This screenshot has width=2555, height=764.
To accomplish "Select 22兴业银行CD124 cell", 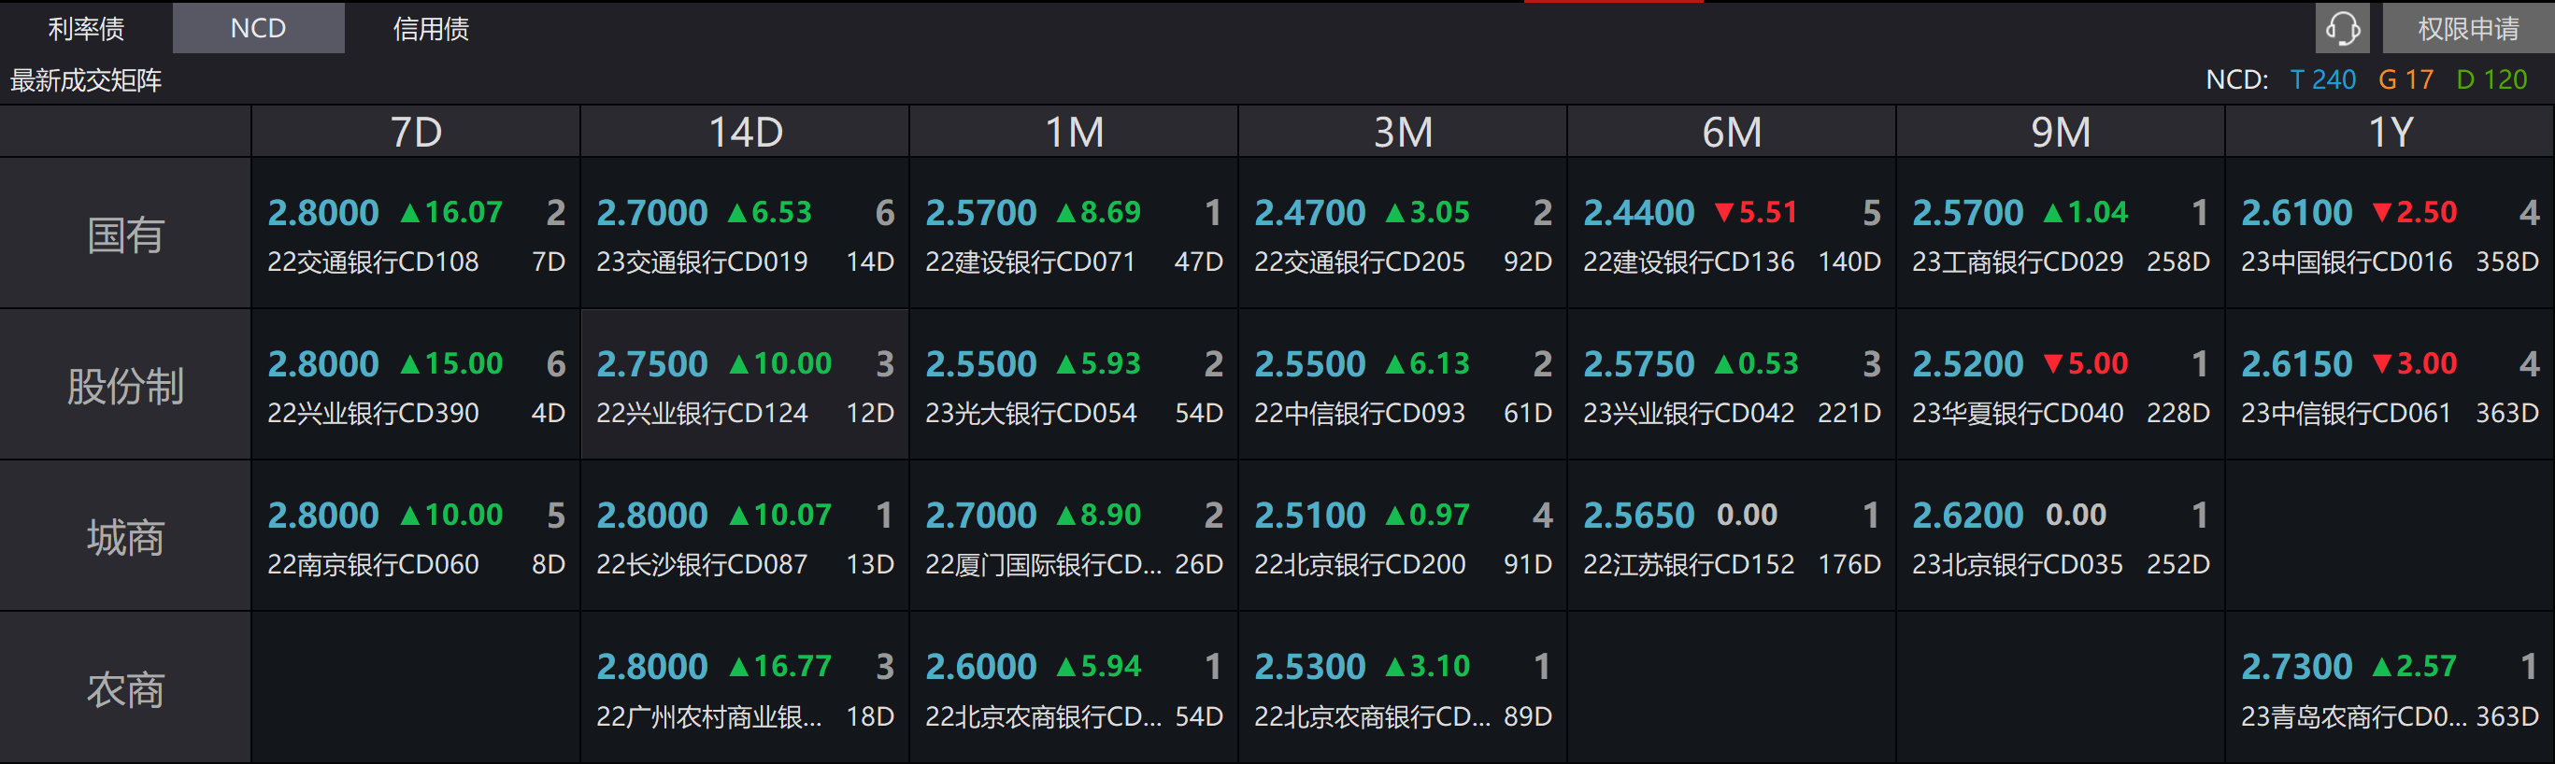I will tap(745, 385).
